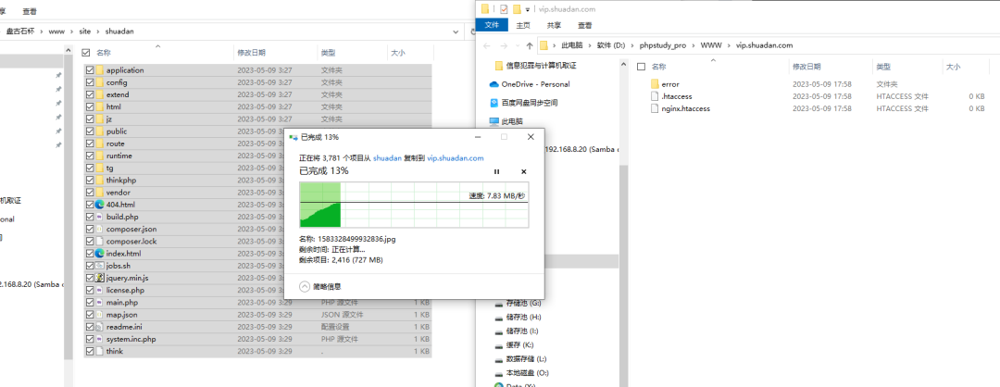Uncheck the runtime folder checkbox
This screenshot has height=387, width=1000.
pyautogui.click(x=90, y=156)
